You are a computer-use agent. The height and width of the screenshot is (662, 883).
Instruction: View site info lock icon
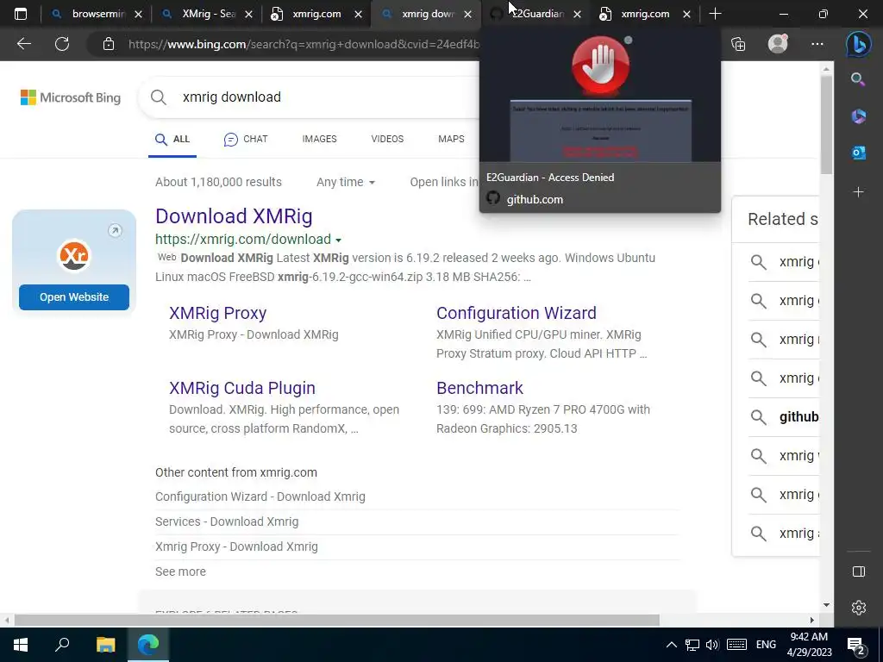(x=109, y=44)
